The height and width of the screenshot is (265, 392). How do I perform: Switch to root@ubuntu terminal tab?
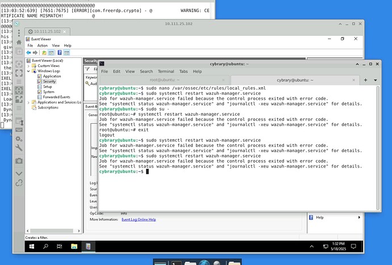(164, 80)
